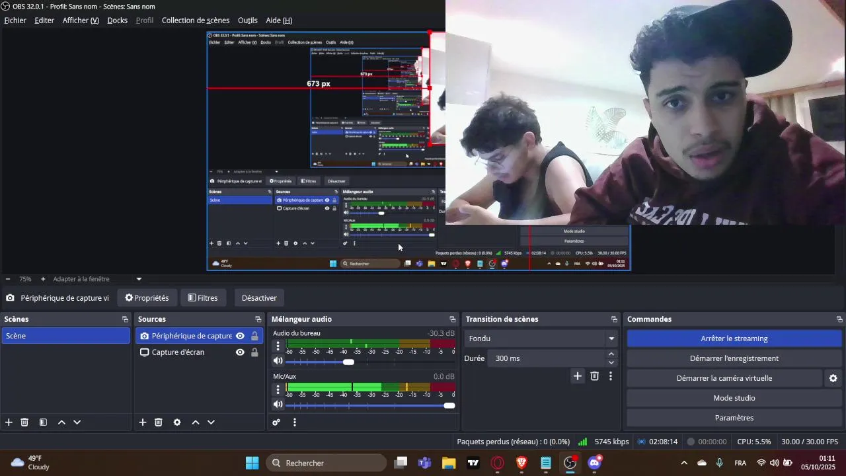Move scene down with arrow in Scènes panel
846x476 pixels.
[77, 422]
